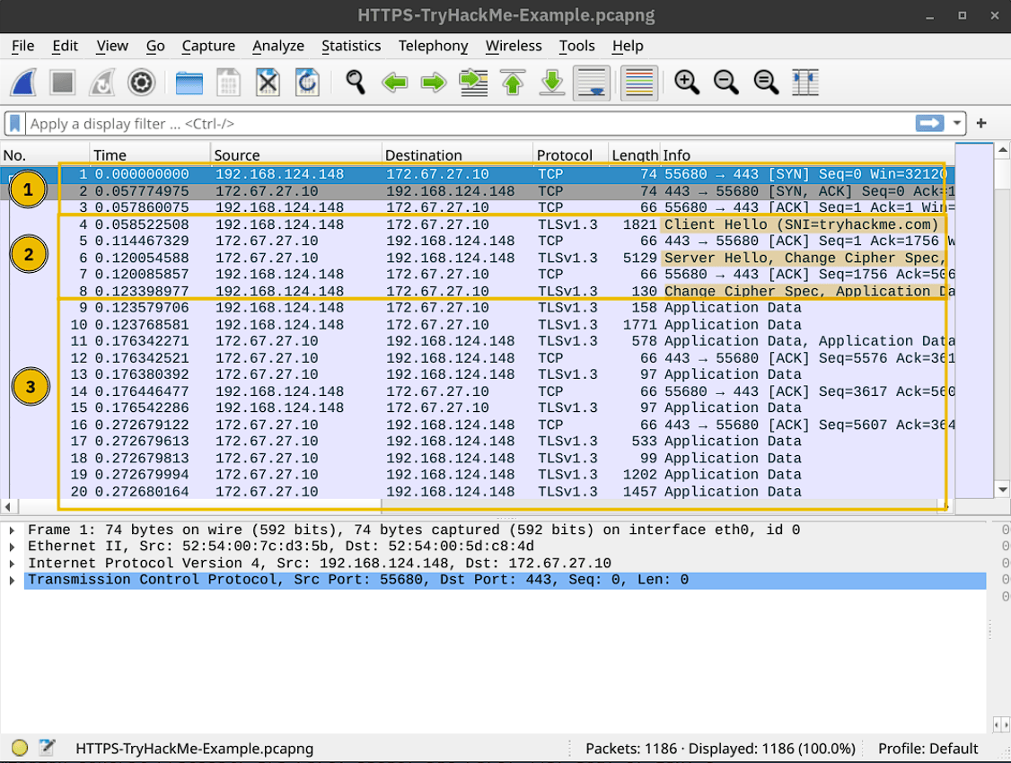Close this capture file icon

tap(268, 83)
